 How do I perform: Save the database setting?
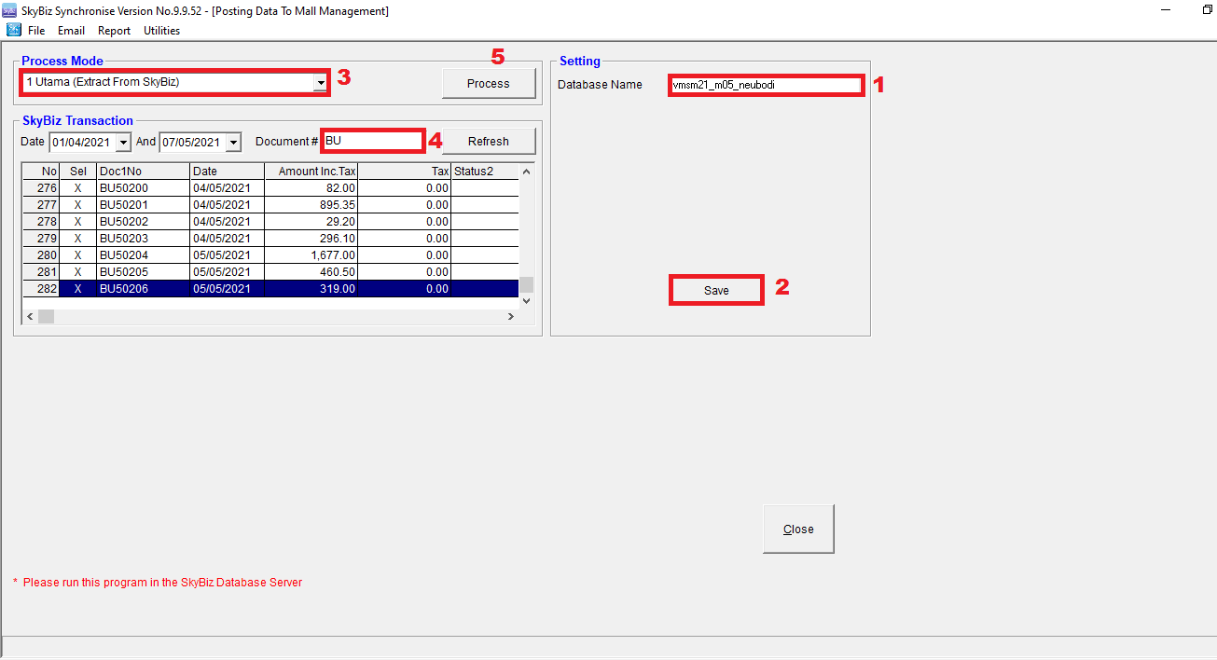click(716, 291)
